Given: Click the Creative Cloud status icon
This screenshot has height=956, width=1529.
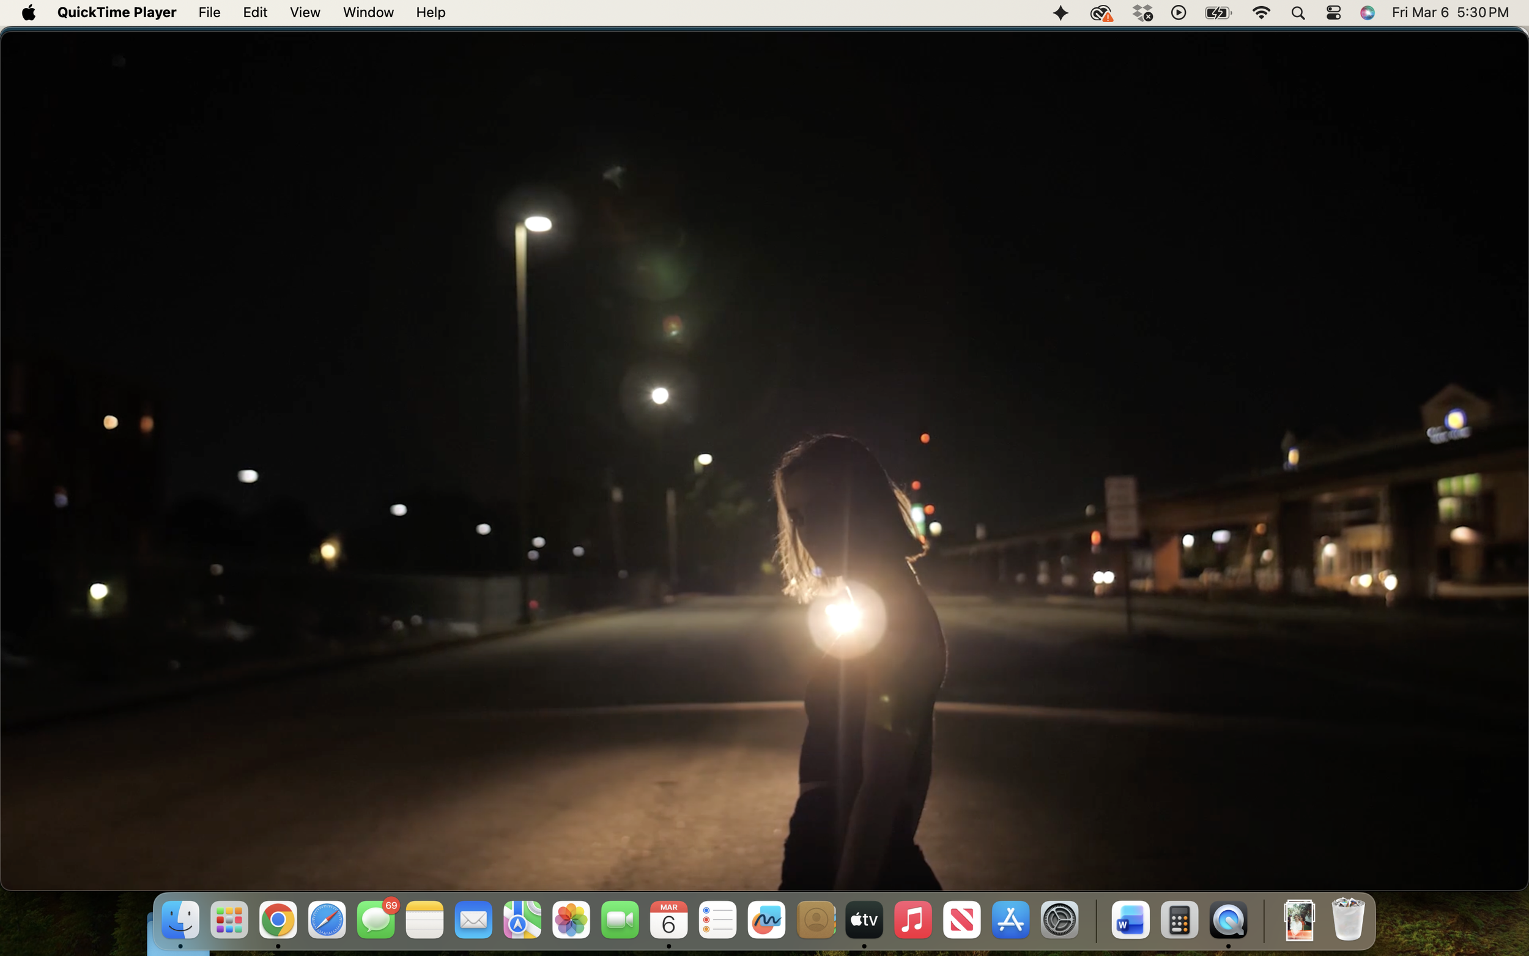Looking at the screenshot, I should 1100,13.
